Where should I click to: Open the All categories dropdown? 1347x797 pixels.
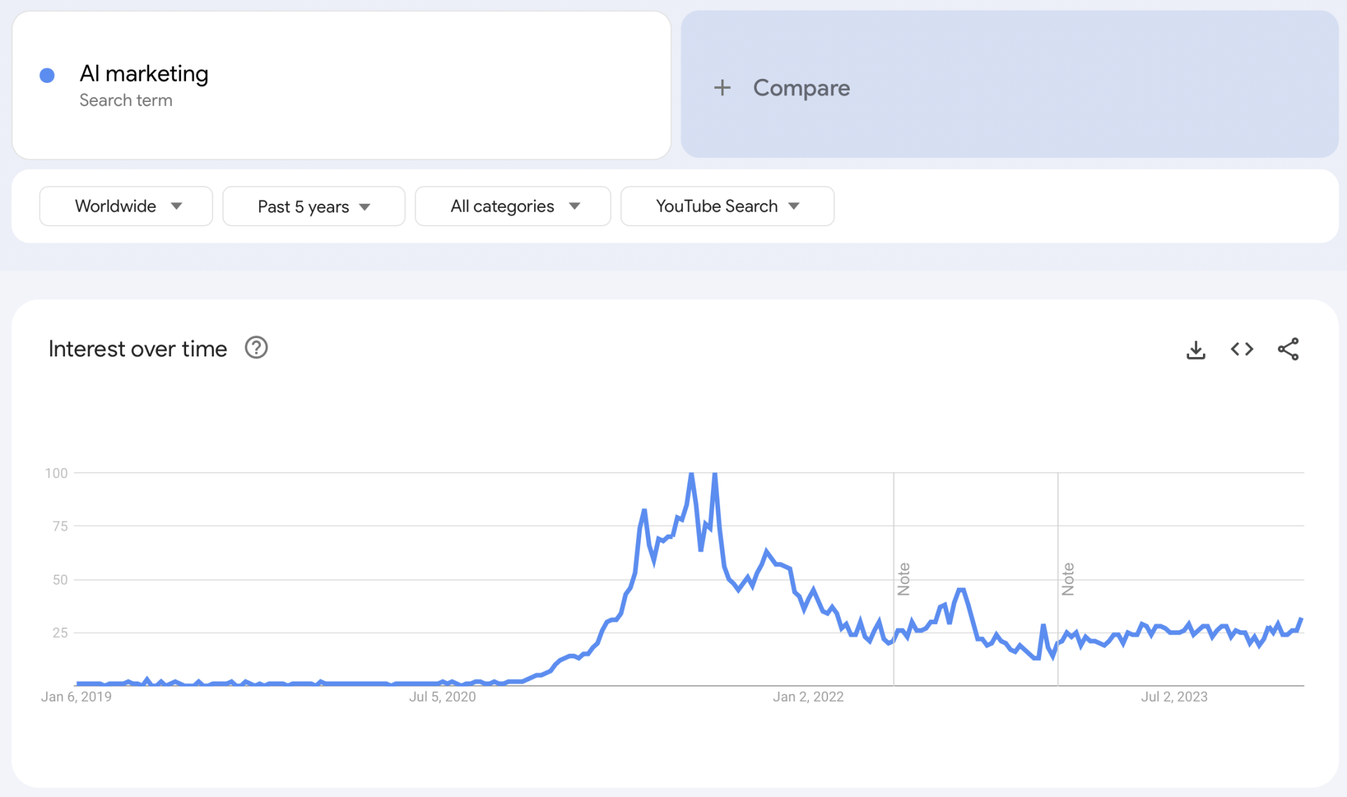click(x=512, y=206)
